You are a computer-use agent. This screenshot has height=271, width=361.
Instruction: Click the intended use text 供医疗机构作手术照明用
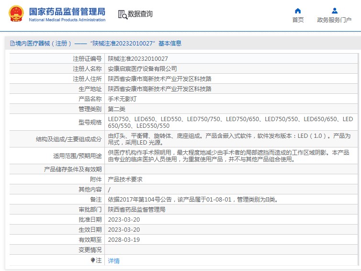[x=228, y=156]
